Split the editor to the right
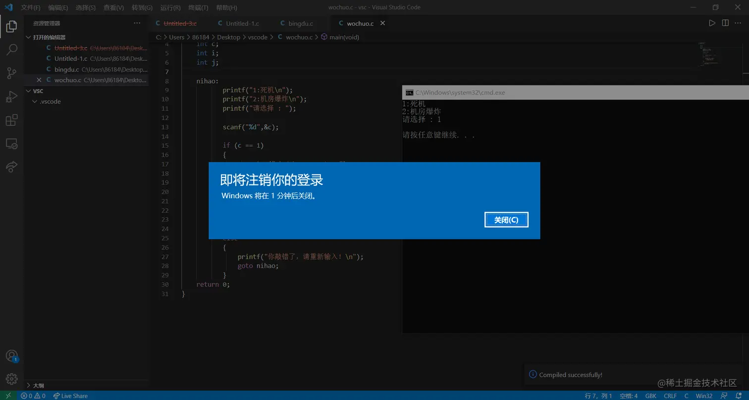Screen dimensions: 749x400 click(725, 23)
